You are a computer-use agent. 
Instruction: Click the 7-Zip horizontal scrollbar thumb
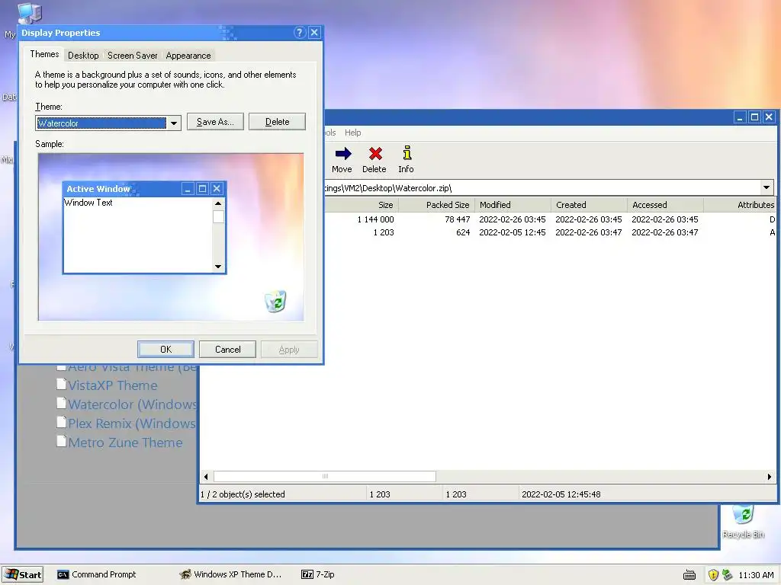click(x=325, y=477)
